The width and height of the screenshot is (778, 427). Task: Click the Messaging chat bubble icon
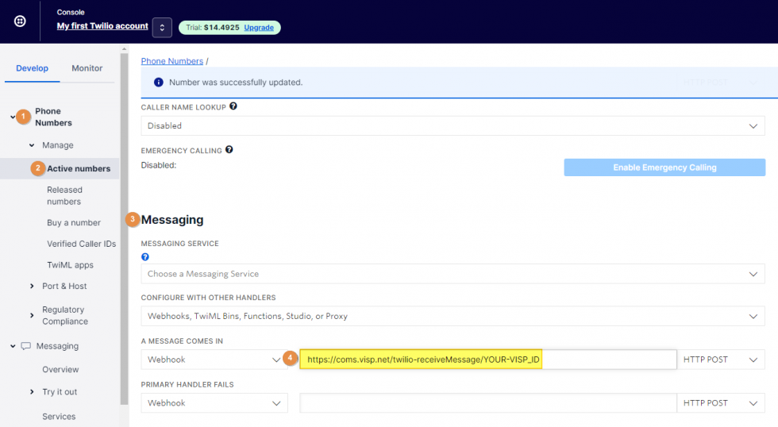(25, 346)
